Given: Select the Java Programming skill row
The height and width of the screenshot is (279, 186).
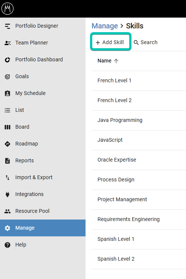Looking at the screenshot, I should [139, 120].
